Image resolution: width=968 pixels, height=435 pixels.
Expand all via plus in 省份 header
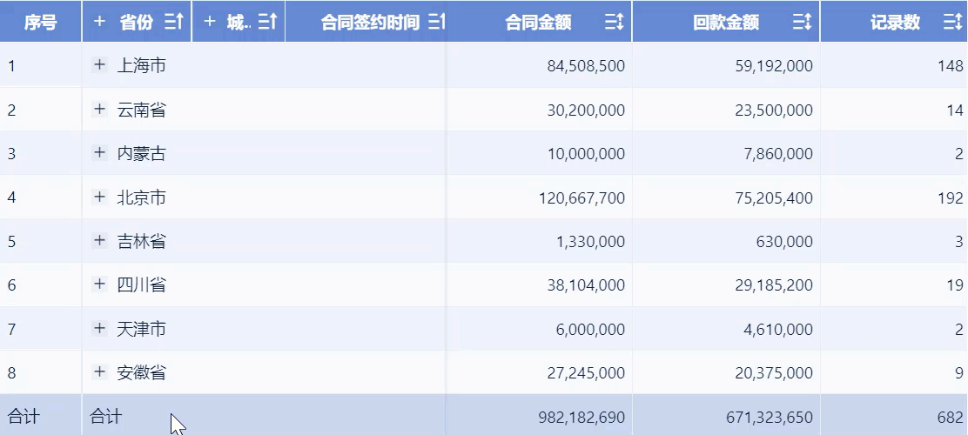pos(99,22)
